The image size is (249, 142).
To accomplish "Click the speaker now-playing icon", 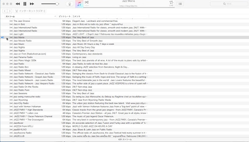I will point(2,37).
